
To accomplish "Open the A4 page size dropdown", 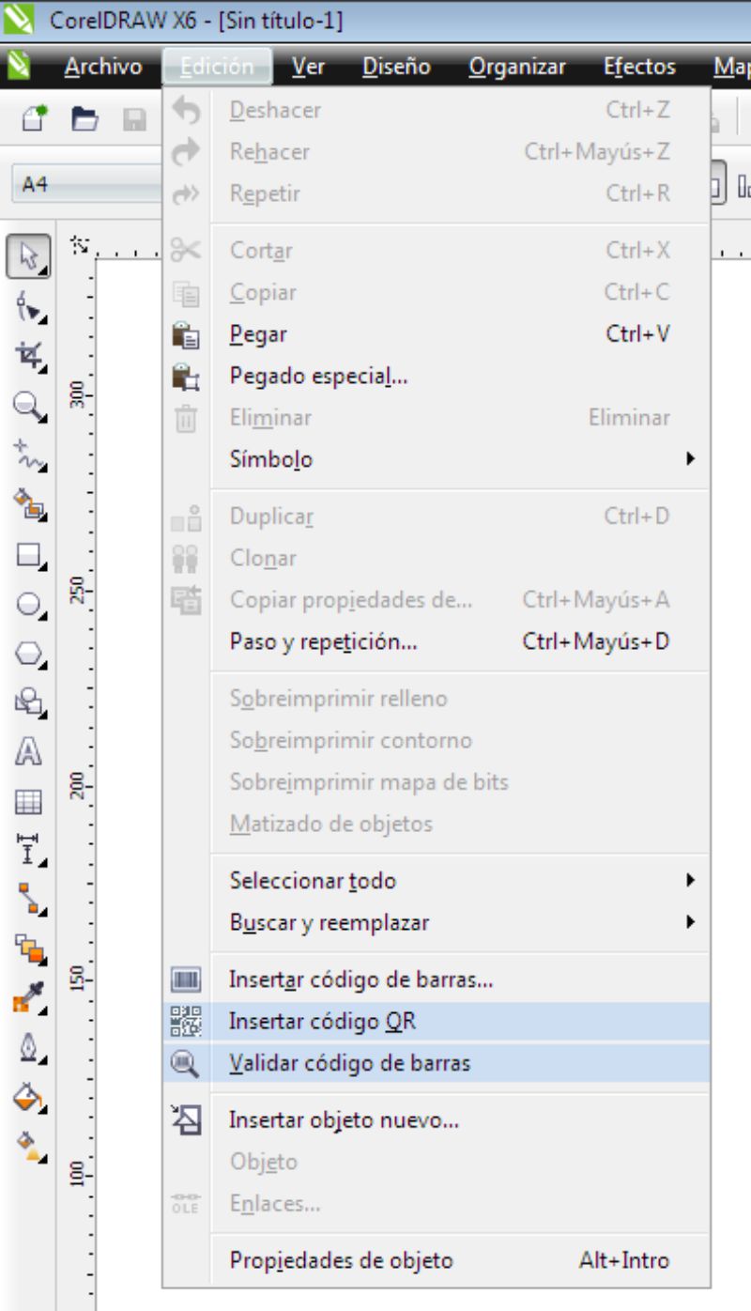I will (89, 185).
